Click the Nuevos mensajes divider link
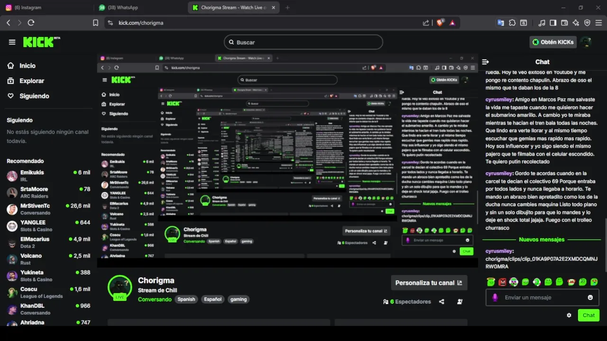607x341 pixels. pos(542,240)
